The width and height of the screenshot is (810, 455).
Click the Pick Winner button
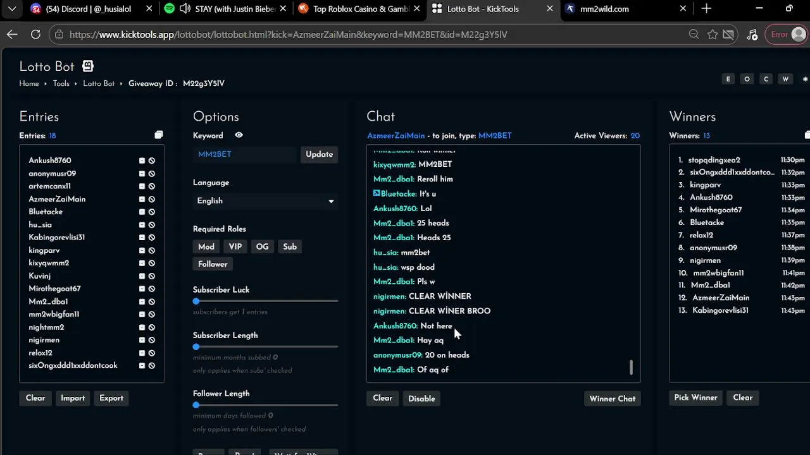coord(695,397)
